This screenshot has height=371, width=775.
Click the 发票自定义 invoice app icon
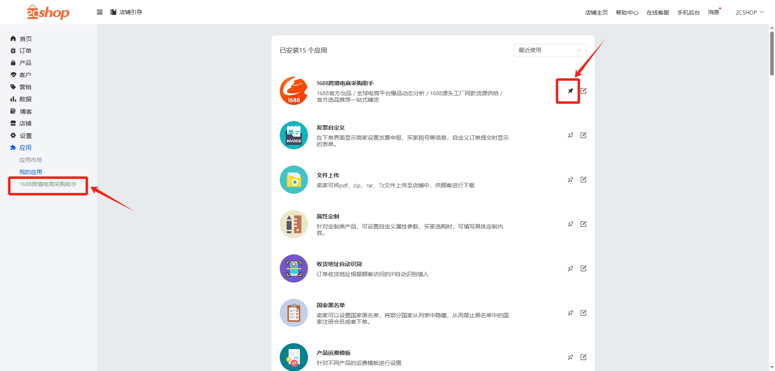click(294, 135)
